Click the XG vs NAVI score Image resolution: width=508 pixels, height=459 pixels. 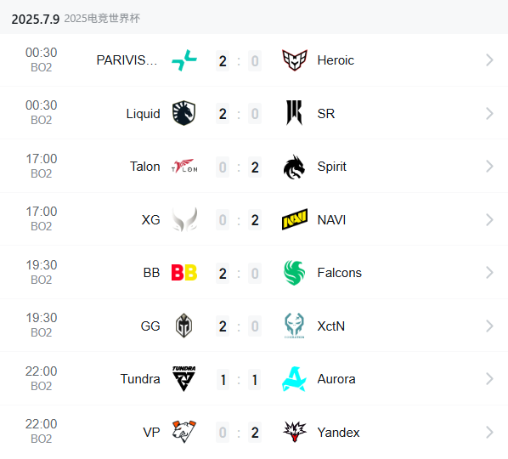tap(239, 220)
